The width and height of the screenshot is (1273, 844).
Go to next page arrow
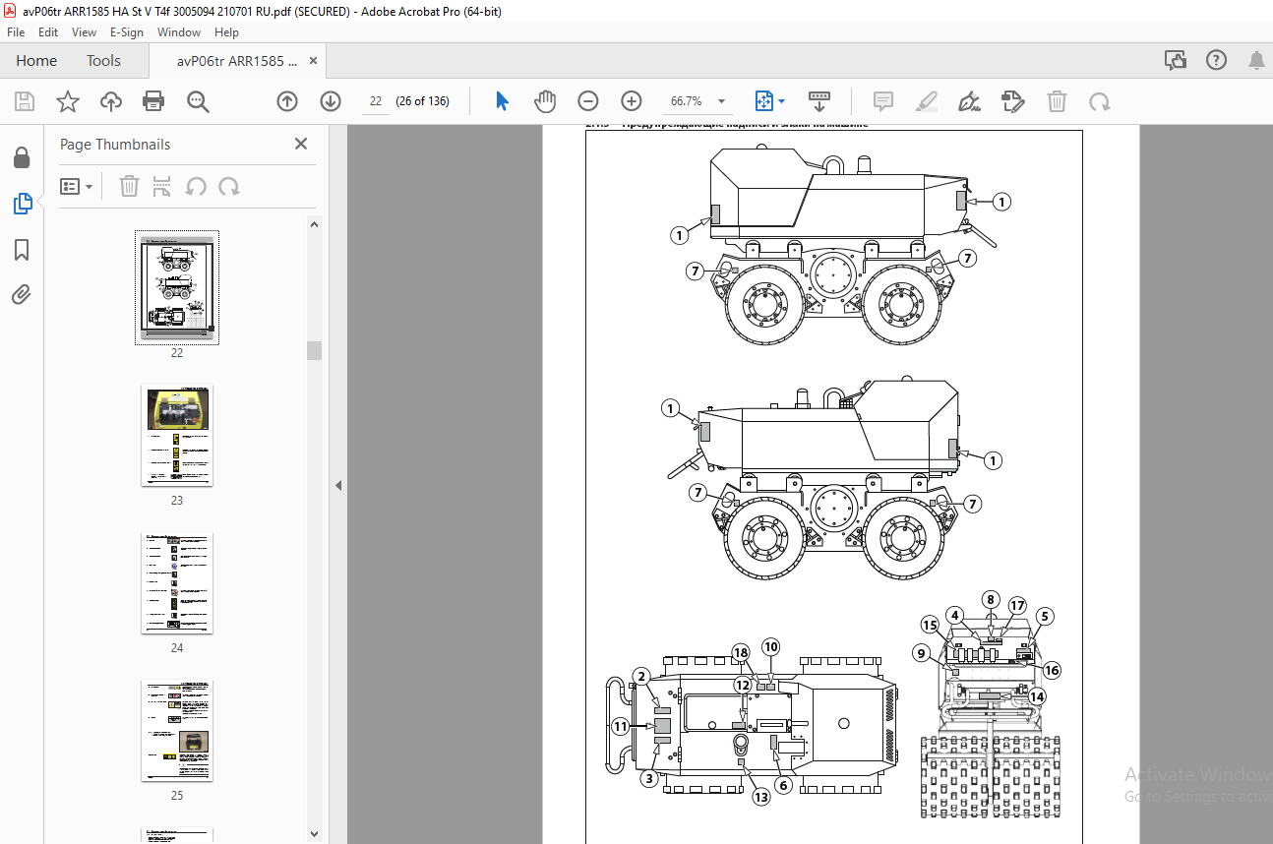(331, 101)
